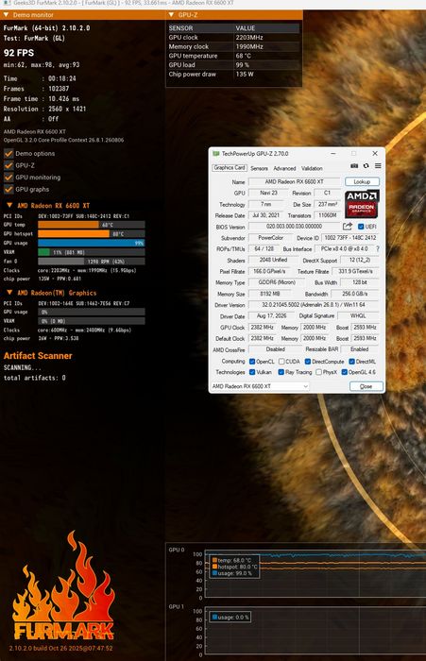Click the GPU temperature row in overlay

pos(234,56)
